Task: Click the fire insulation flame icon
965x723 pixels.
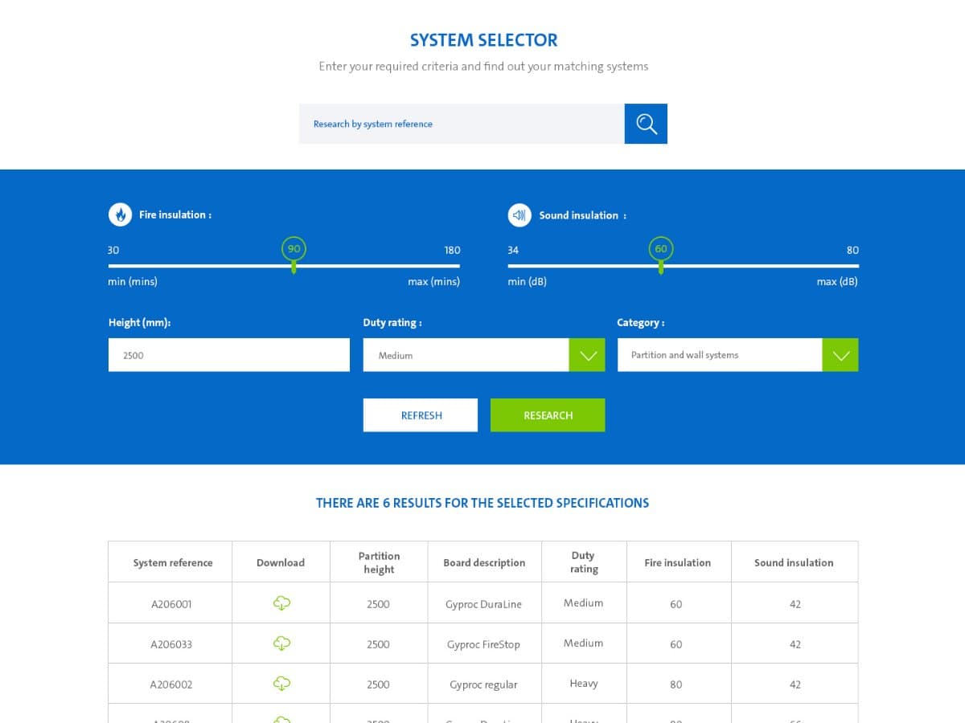Action: tap(120, 214)
